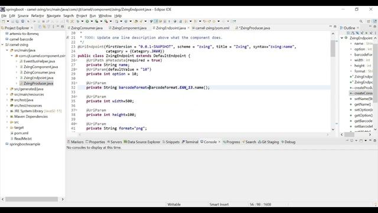Collapse ZxingEndpoint class in Outline
This screenshot has height=213, width=378.
point(342,38)
